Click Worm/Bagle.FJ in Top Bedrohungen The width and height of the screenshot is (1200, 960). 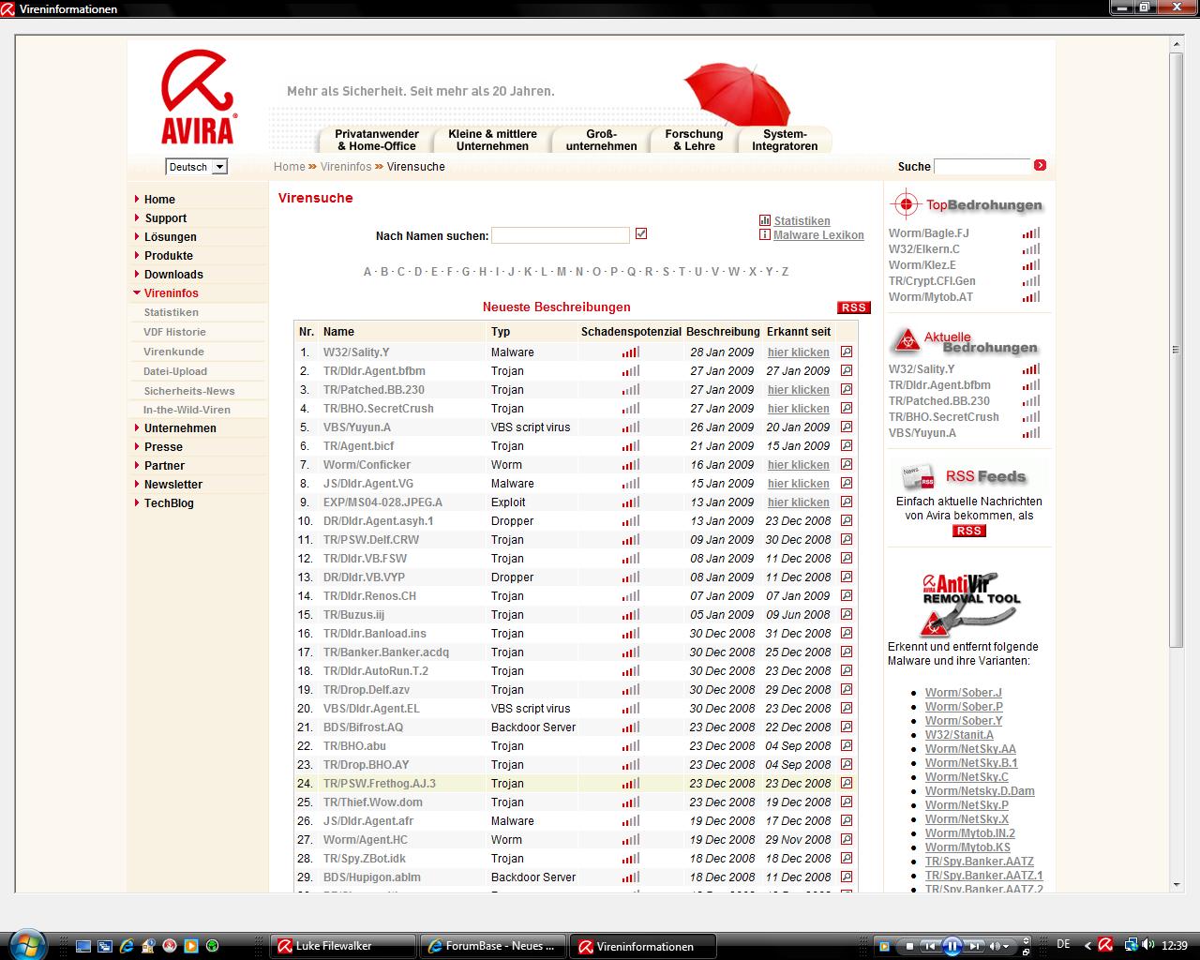pyautogui.click(x=928, y=233)
